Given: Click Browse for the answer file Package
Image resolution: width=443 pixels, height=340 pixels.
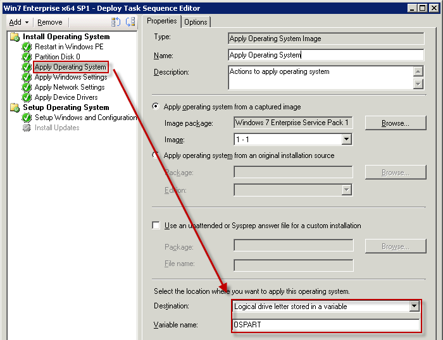Looking at the screenshot, I should 396,246.
